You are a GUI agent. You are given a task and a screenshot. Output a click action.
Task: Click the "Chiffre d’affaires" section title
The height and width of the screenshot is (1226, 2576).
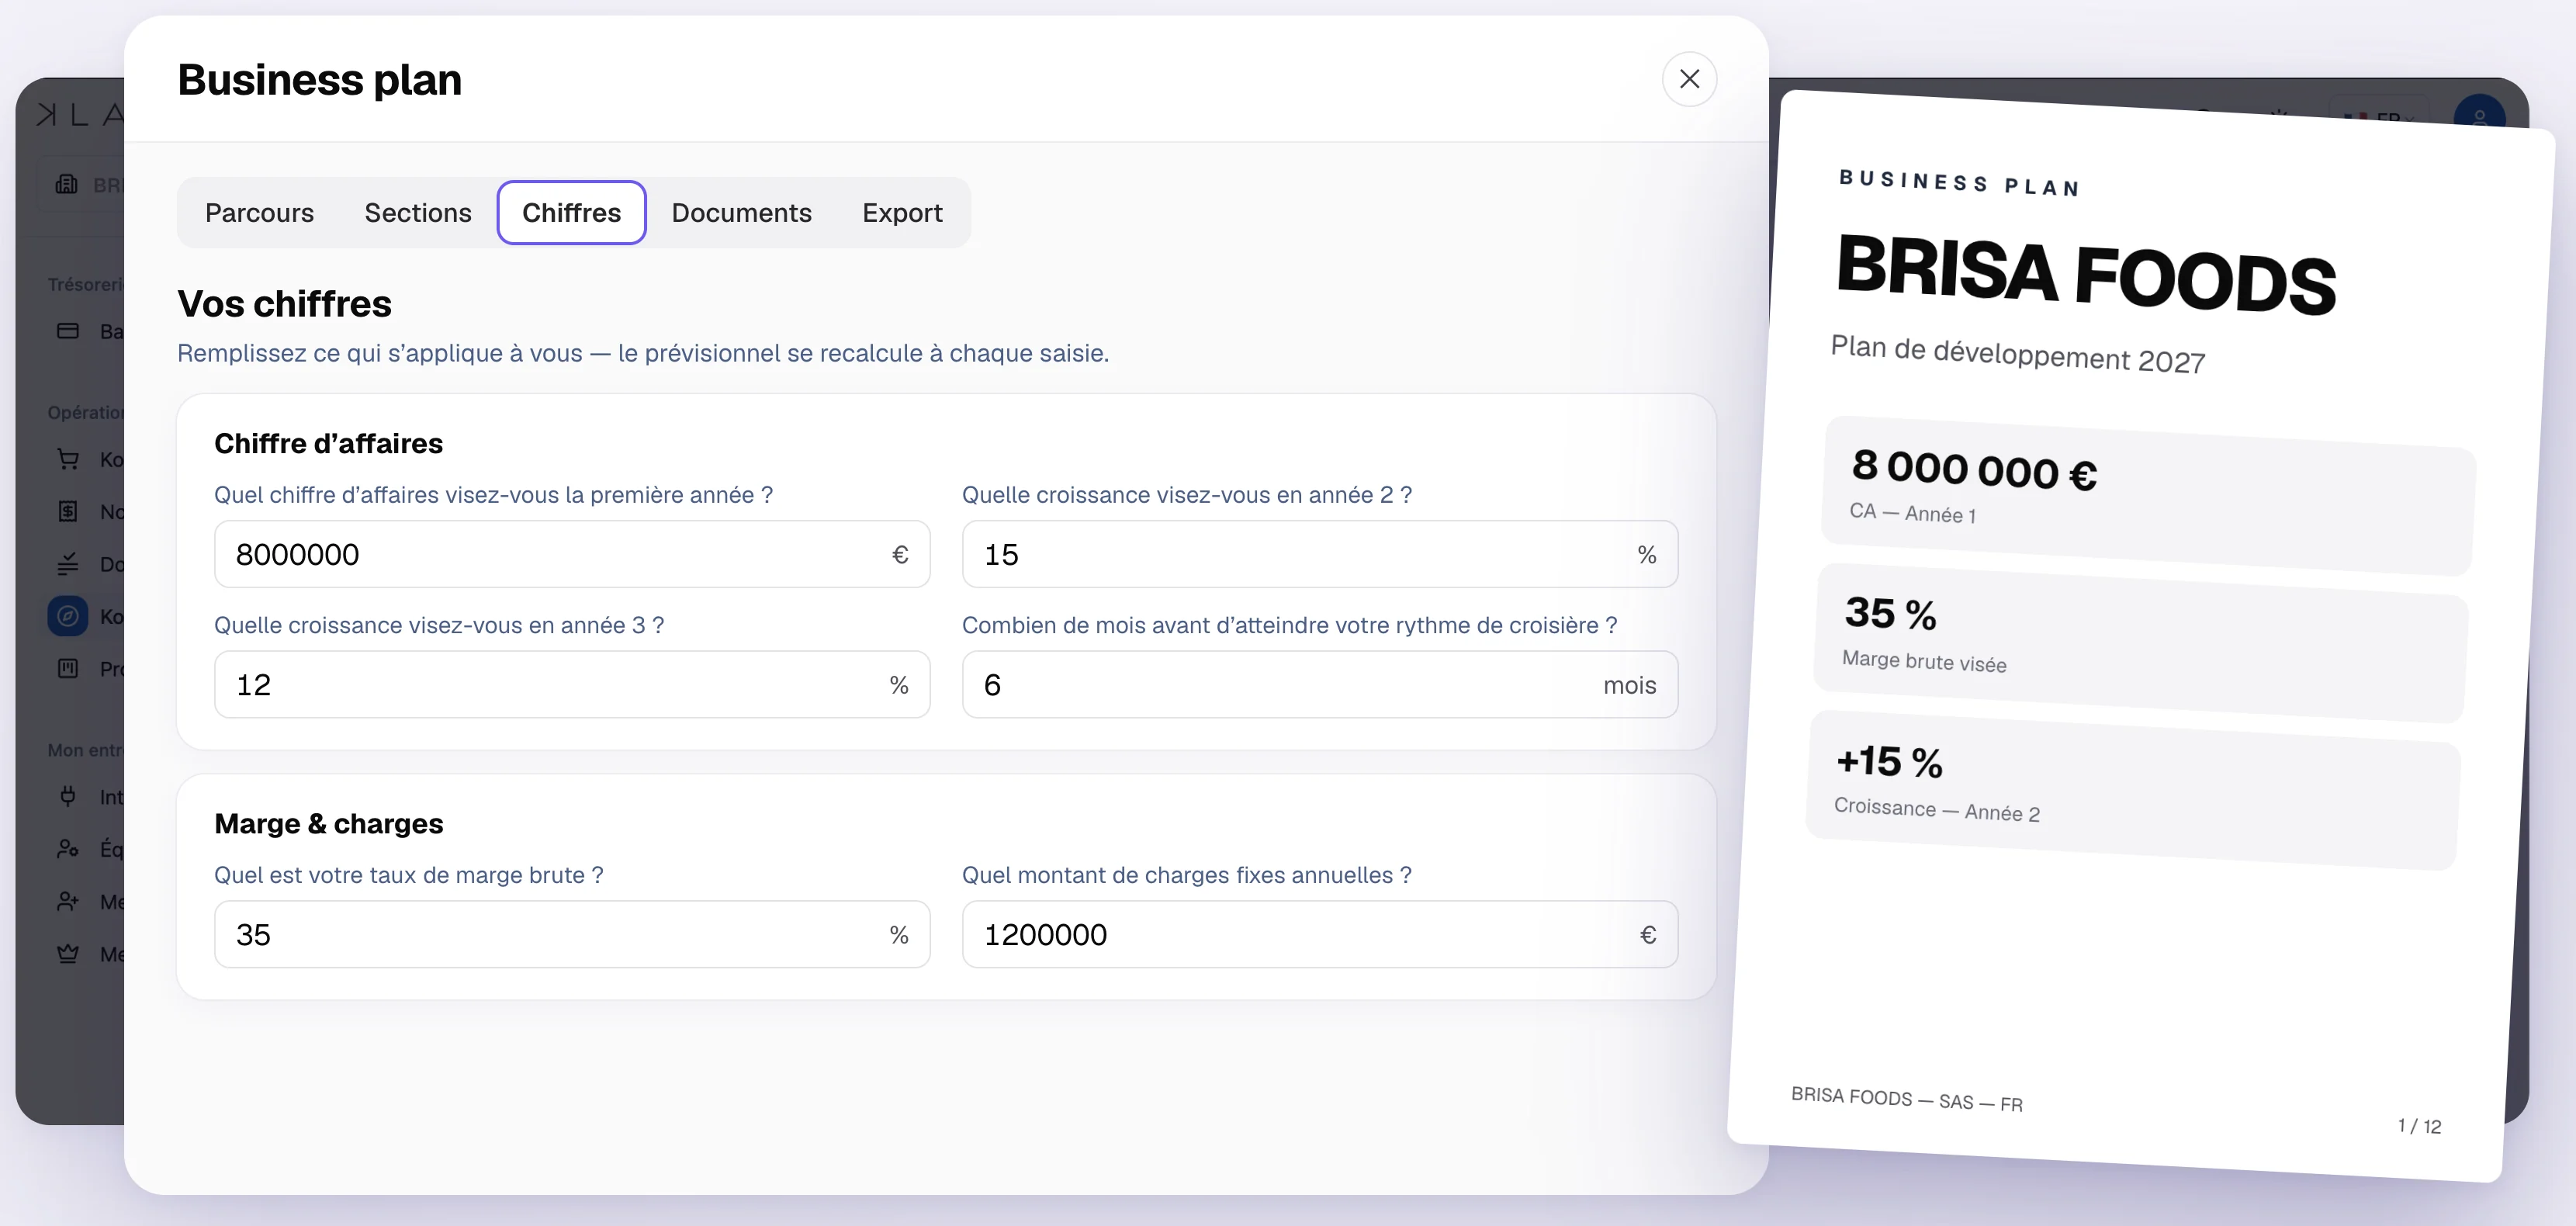[x=328, y=443]
